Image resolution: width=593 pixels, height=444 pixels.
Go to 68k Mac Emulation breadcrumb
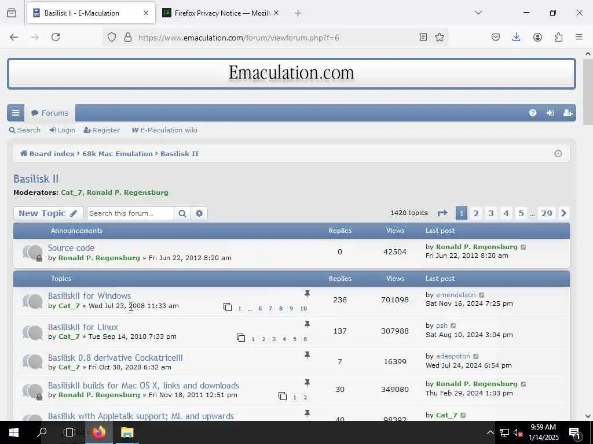[x=118, y=154]
